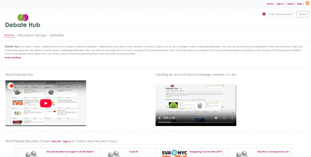Play the YouTube concept movie
This screenshot has width=311, height=157.
[46, 103]
